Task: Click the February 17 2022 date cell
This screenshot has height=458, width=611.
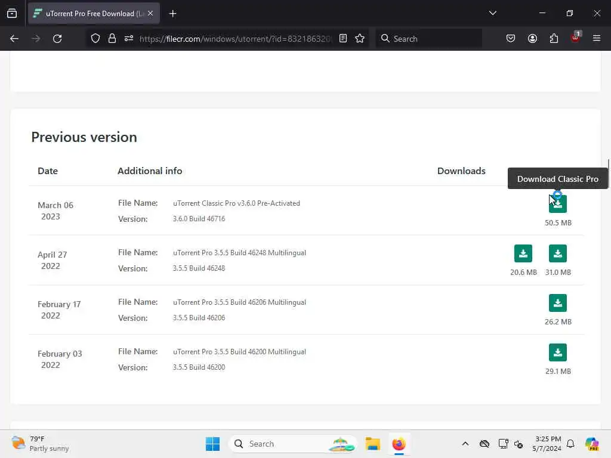Action: pyautogui.click(x=59, y=310)
